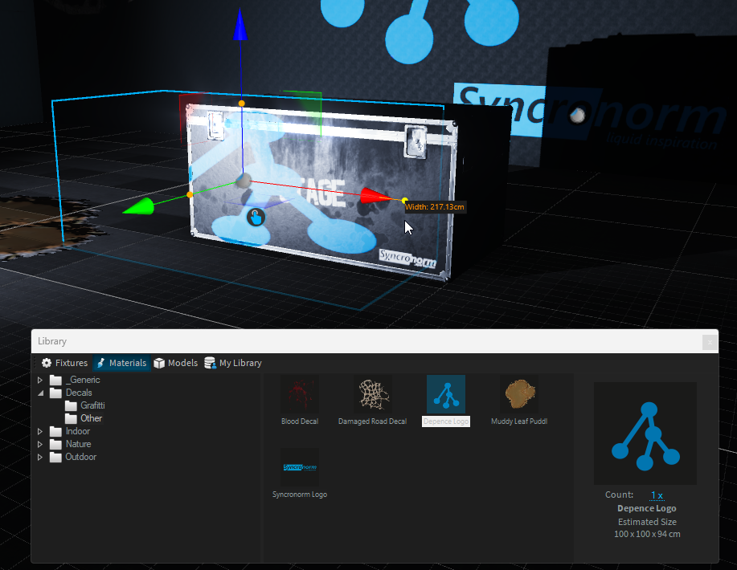Click the 100 x 100 x 94 cm size text

(x=647, y=535)
